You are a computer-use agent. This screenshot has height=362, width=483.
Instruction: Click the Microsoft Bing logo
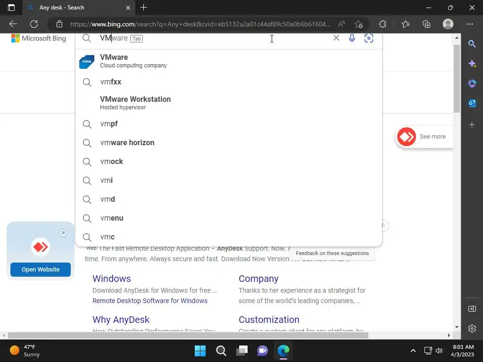pyautogui.click(x=39, y=38)
